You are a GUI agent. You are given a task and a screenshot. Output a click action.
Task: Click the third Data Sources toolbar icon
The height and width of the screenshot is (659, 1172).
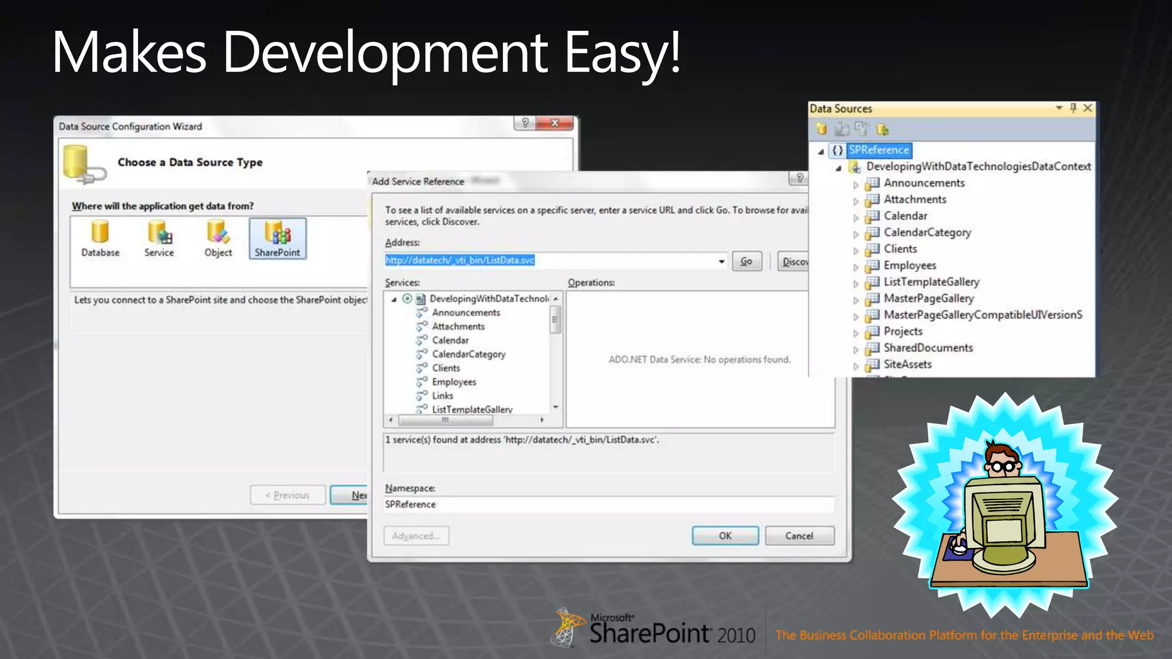point(861,129)
